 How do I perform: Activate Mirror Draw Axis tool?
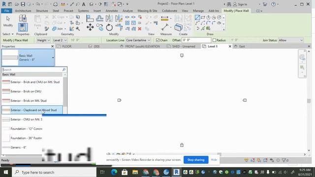(x=119, y=19)
